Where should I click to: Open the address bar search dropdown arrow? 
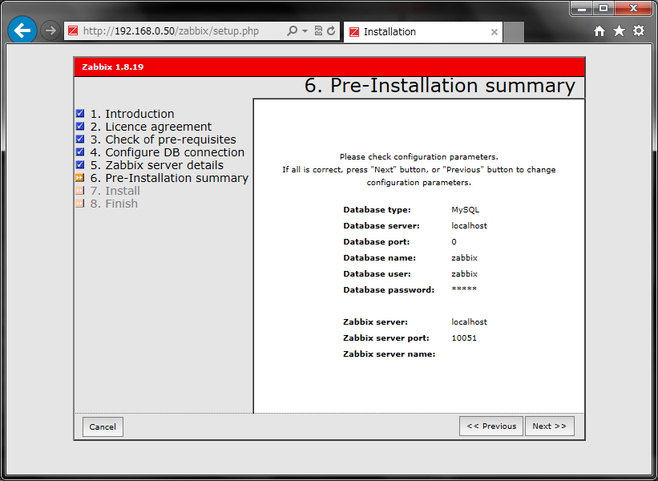pos(305,30)
